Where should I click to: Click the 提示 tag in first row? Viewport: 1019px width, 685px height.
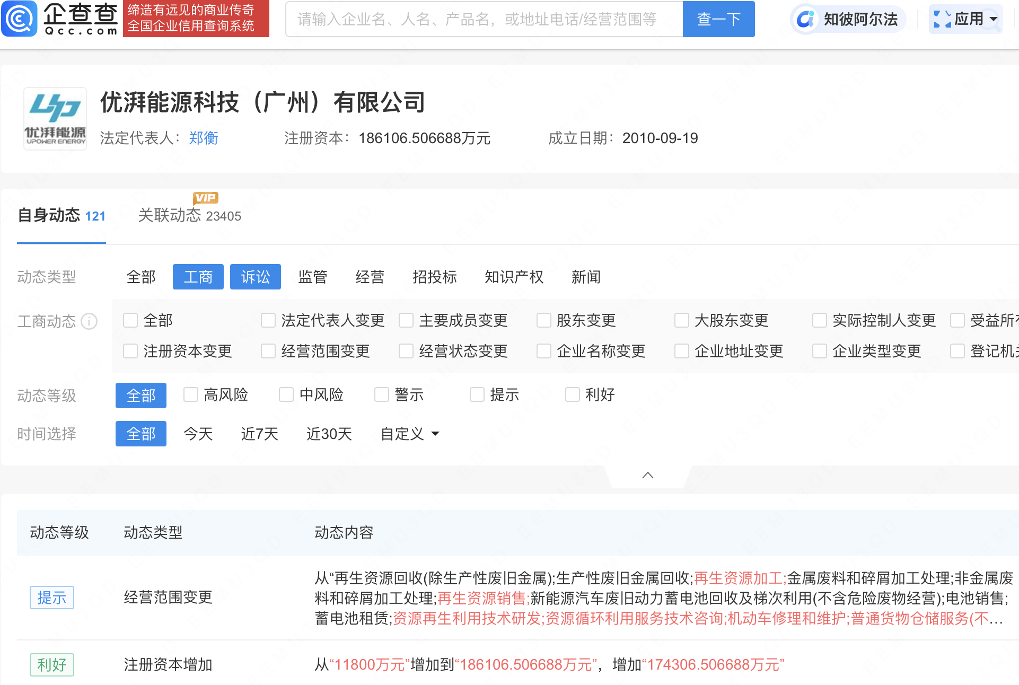click(x=52, y=598)
